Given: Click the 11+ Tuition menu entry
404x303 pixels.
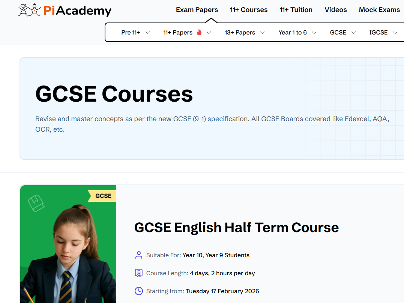Looking at the screenshot, I should click(x=296, y=10).
